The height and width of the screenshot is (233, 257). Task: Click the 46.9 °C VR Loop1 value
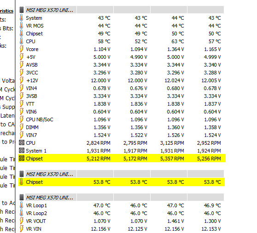(x=212, y=205)
